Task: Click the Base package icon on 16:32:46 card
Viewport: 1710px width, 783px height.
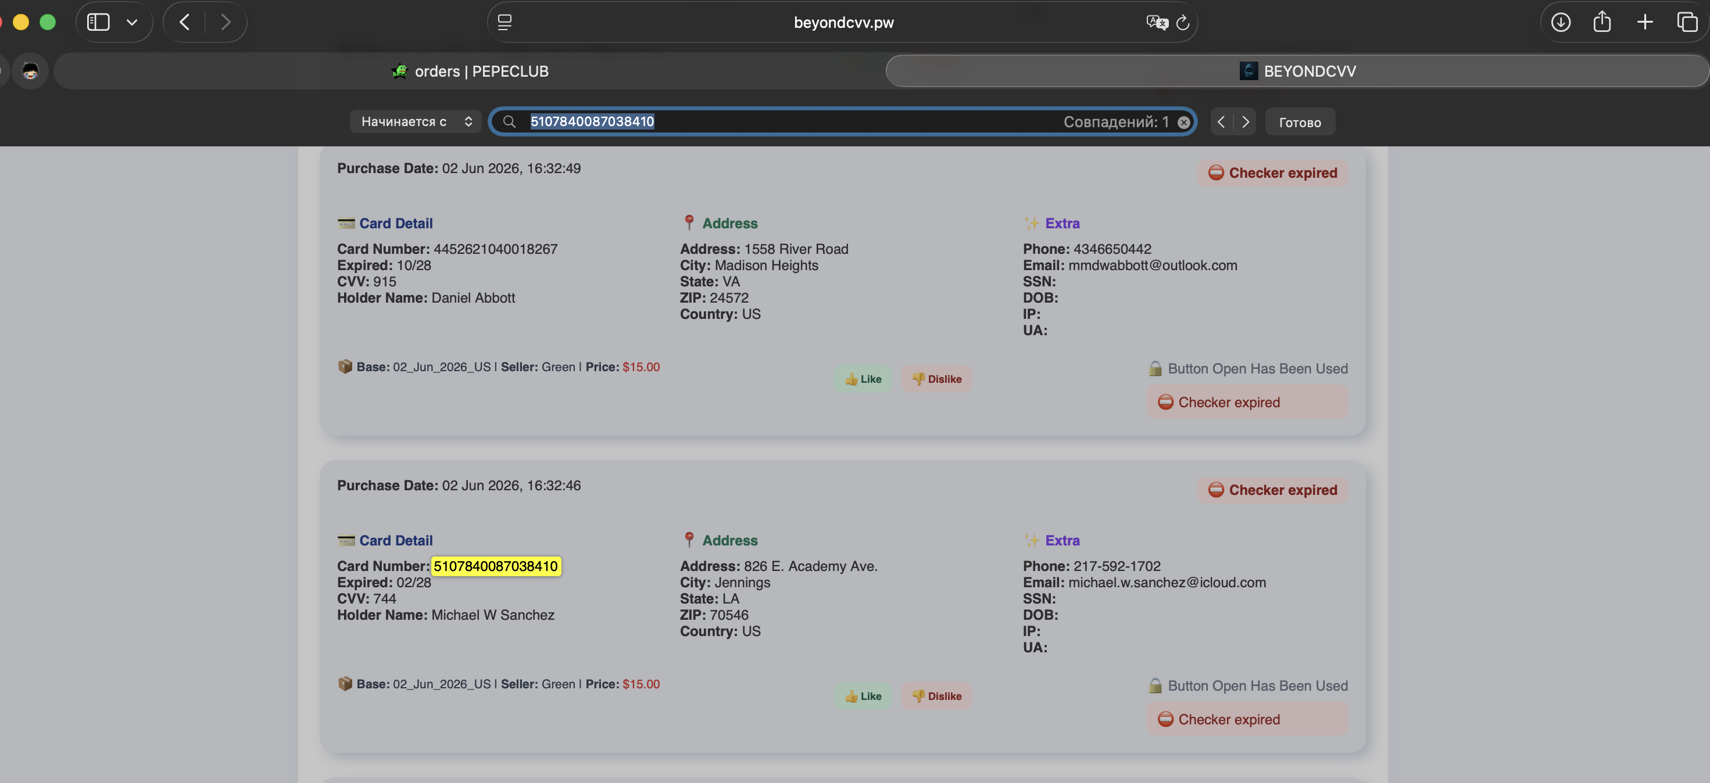Action: tap(345, 684)
